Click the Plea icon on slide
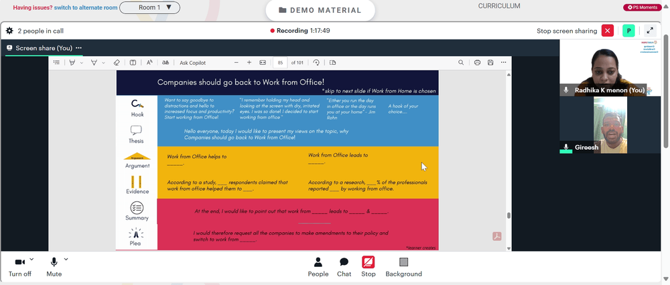Image resolution: width=670 pixels, height=285 pixels. [136, 233]
